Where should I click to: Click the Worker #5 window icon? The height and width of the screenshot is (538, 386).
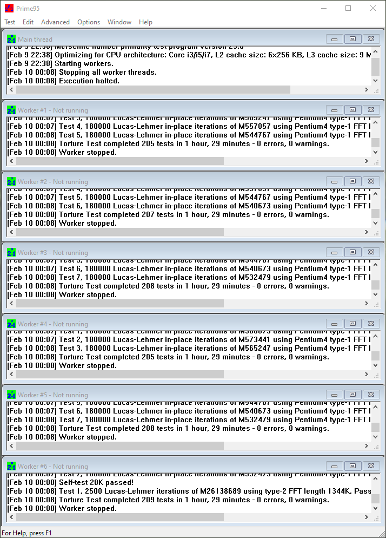(x=11, y=395)
